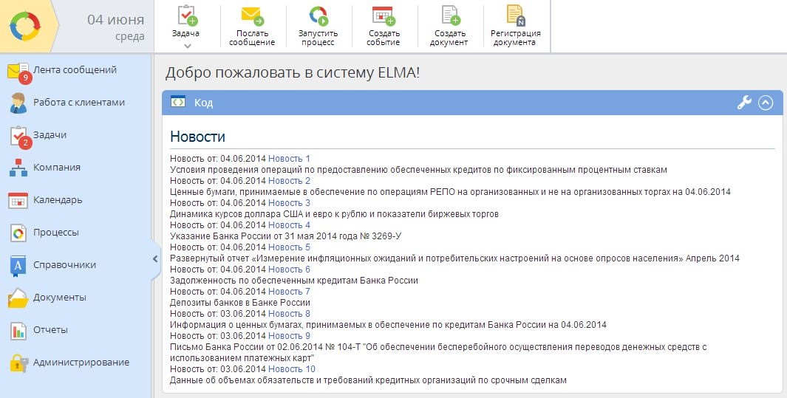This screenshot has height=398, width=787.
Task: Click the Регистрация документа icon
Action: 516,15
